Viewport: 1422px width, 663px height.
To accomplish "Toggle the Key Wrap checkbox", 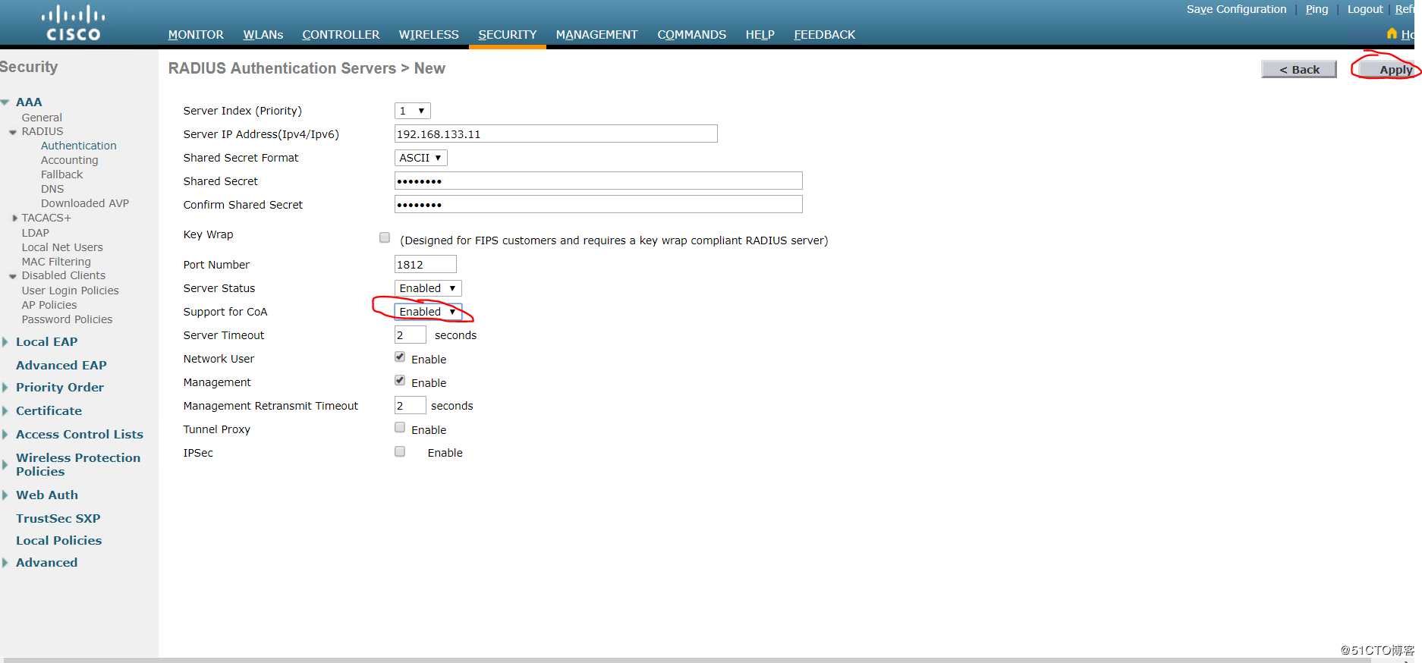I will (385, 237).
